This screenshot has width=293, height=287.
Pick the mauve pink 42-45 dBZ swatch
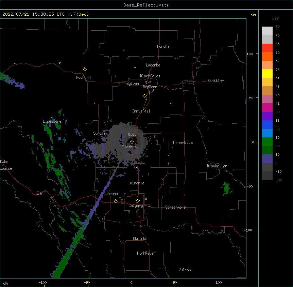[x=267, y=99]
